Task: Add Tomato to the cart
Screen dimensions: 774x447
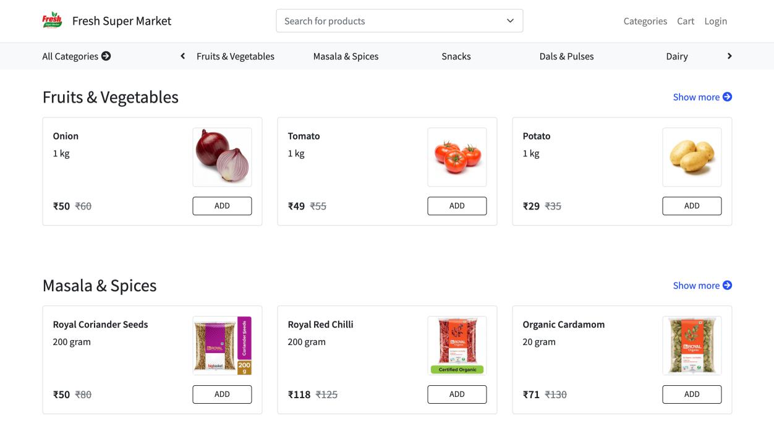Action: [457, 205]
